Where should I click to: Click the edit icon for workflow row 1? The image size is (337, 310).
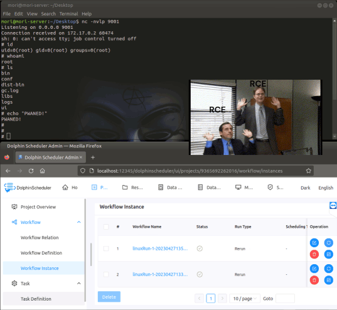[x=314, y=243]
